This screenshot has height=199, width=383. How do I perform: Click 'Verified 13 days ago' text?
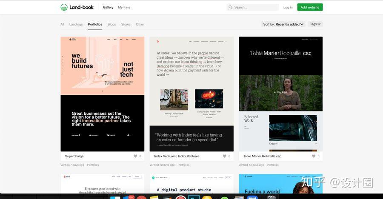pos(252,165)
